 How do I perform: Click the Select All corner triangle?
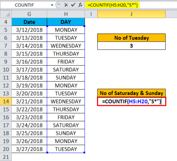(x=6, y=14)
